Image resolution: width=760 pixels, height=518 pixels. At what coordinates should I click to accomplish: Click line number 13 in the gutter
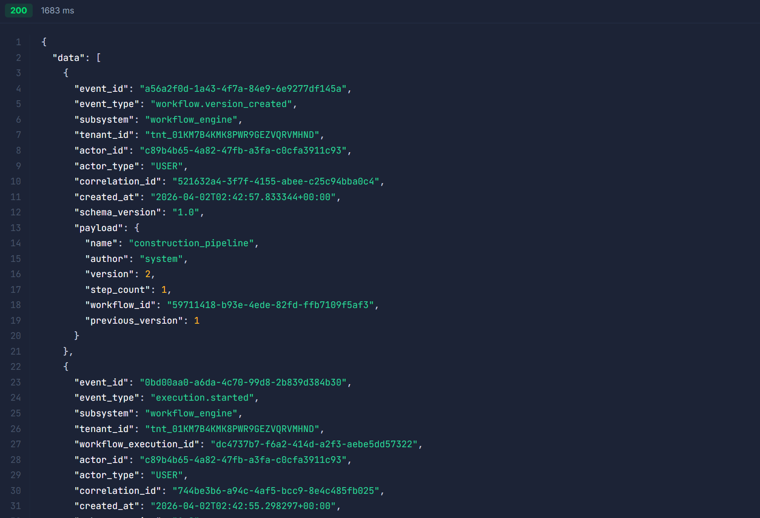click(x=16, y=228)
